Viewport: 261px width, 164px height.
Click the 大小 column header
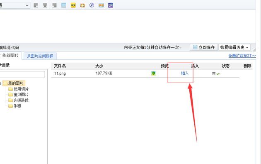99,66
